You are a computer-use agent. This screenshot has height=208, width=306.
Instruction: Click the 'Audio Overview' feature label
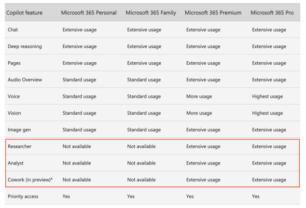(x=25, y=79)
